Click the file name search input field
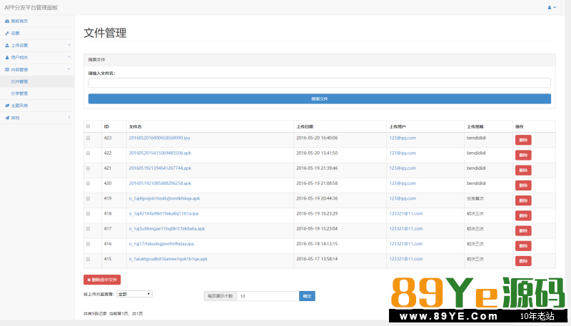 319,83
